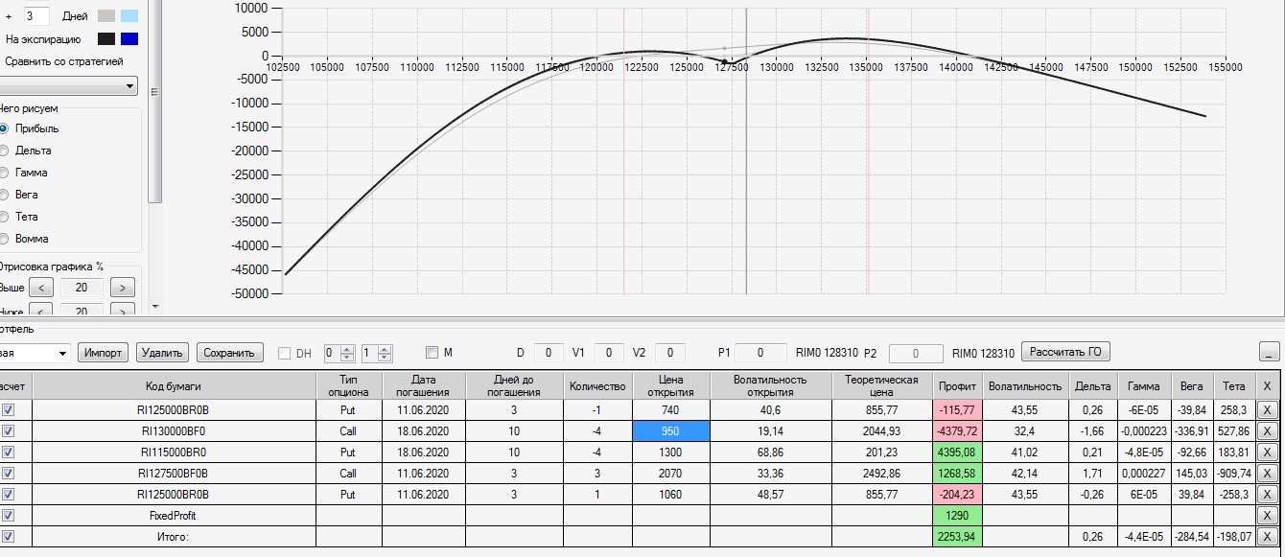The width and height of the screenshot is (1285, 557).
Task: Click the D input field
Action: [x=548, y=353]
